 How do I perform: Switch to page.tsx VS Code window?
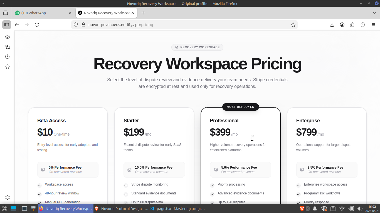(177, 209)
